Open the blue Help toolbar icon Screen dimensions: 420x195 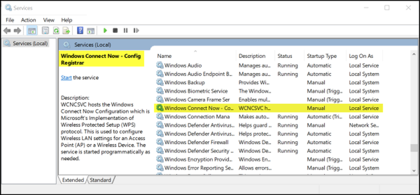pos(80,31)
